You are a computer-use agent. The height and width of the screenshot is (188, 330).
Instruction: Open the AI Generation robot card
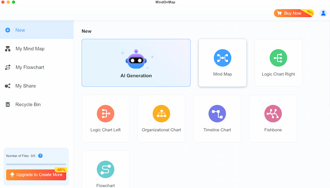coord(136,63)
